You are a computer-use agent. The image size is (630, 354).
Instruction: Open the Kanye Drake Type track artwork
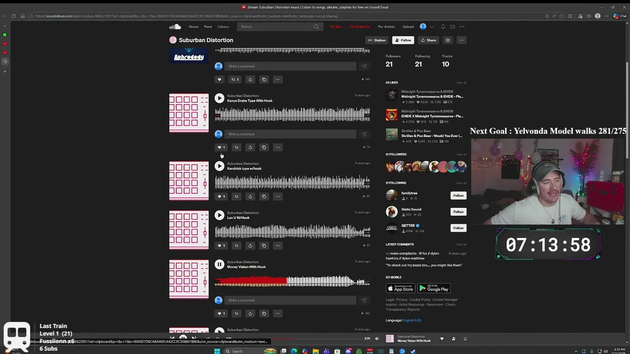pyautogui.click(x=189, y=113)
